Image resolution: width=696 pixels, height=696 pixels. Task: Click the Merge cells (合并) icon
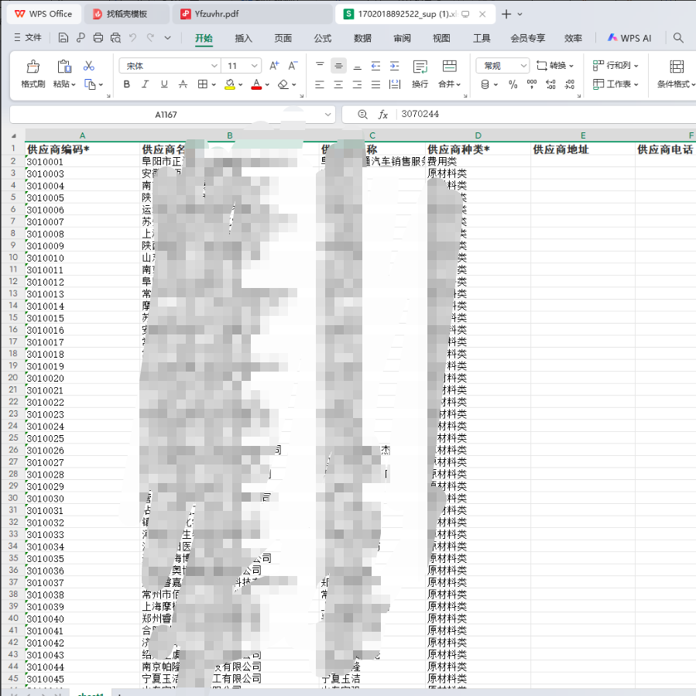point(449,66)
